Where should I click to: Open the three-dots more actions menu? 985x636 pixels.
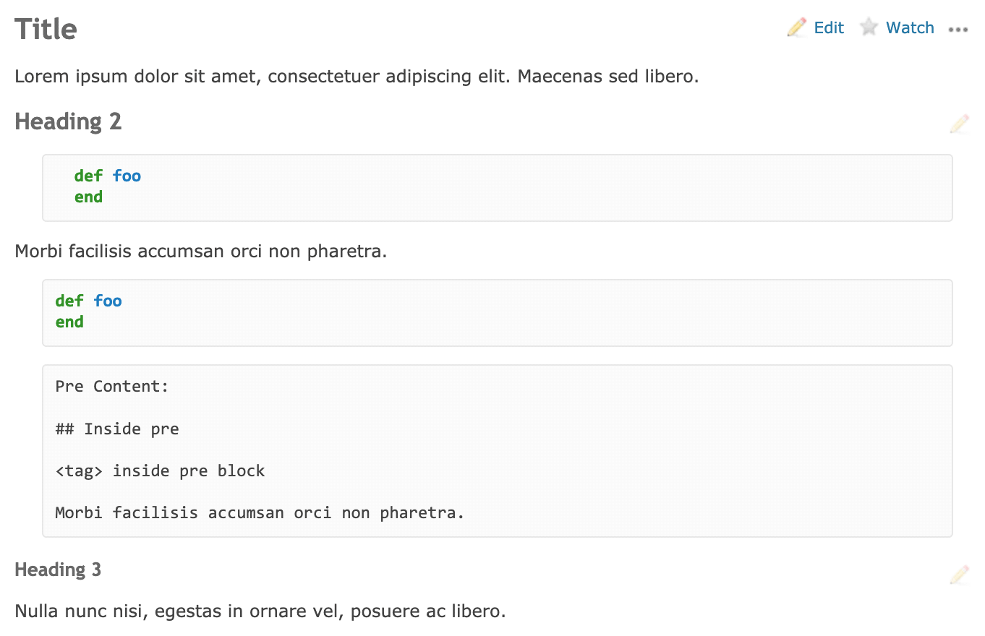tap(958, 30)
